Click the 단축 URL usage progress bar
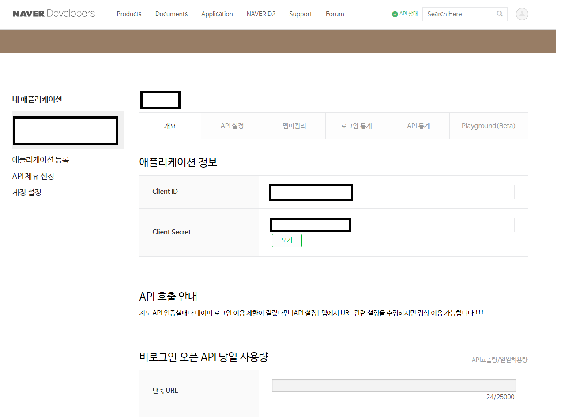This screenshot has height=417, width=572. (394, 386)
